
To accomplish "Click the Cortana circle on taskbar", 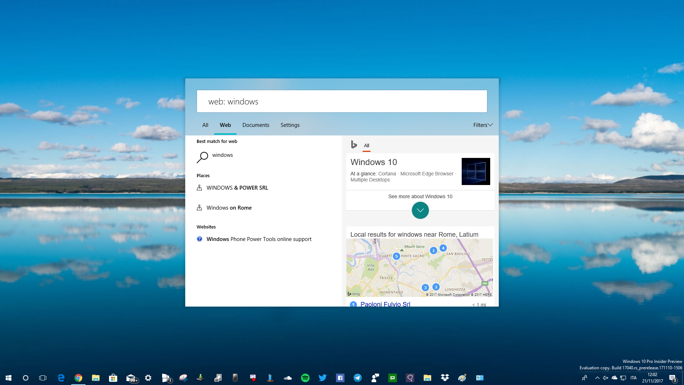I will pyautogui.click(x=26, y=378).
